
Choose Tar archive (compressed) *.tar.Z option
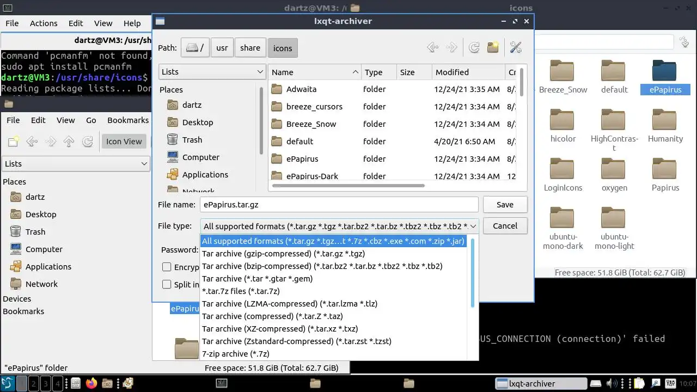(x=333, y=316)
